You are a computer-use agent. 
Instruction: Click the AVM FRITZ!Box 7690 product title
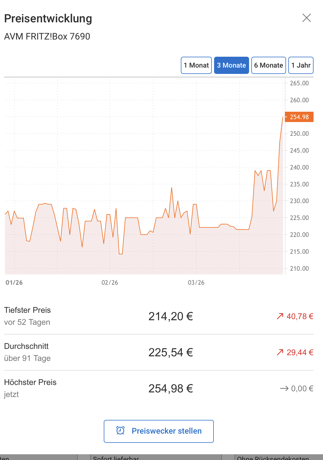point(47,37)
